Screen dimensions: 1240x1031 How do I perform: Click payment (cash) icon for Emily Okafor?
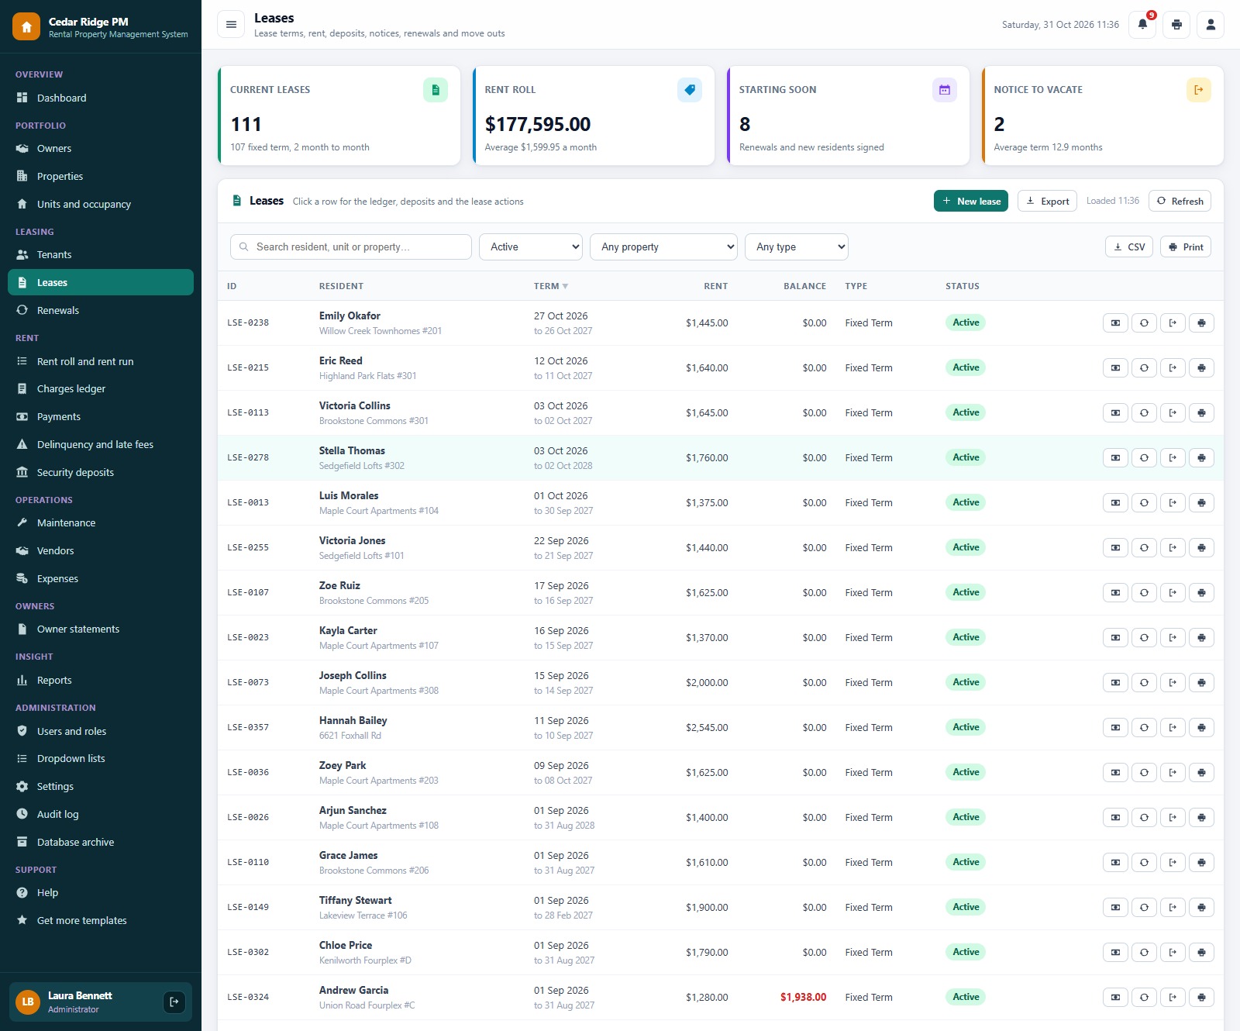click(1115, 322)
